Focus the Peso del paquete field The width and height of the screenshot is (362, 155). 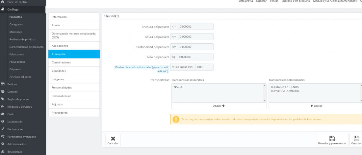[195, 57]
